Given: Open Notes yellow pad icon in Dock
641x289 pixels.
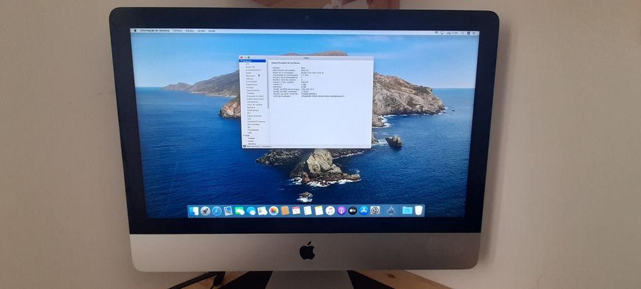Looking at the screenshot, I should tap(319, 211).
